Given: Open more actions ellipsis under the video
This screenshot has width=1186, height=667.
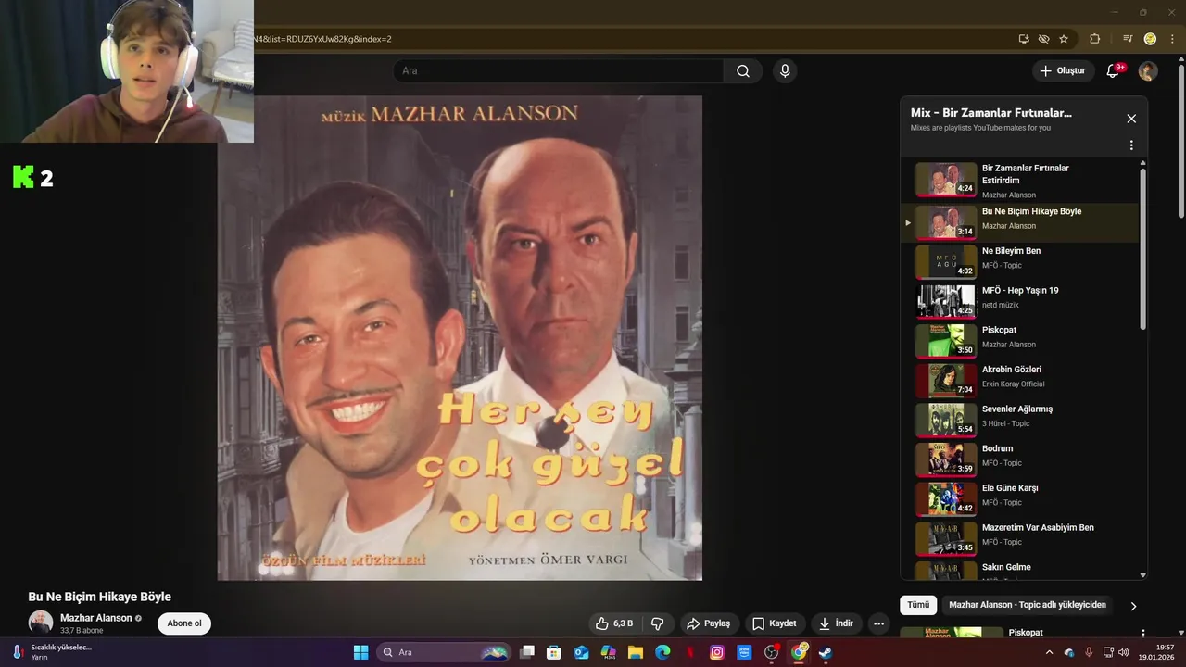Looking at the screenshot, I should (x=878, y=623).
